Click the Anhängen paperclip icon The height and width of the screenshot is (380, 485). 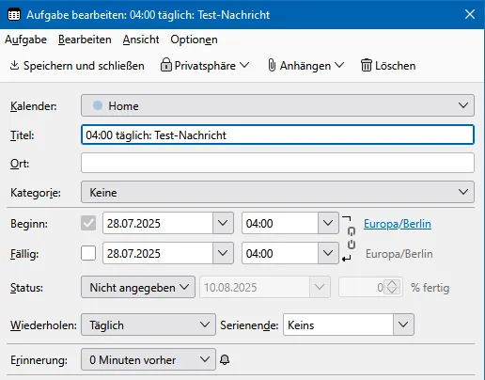point(272,65)
